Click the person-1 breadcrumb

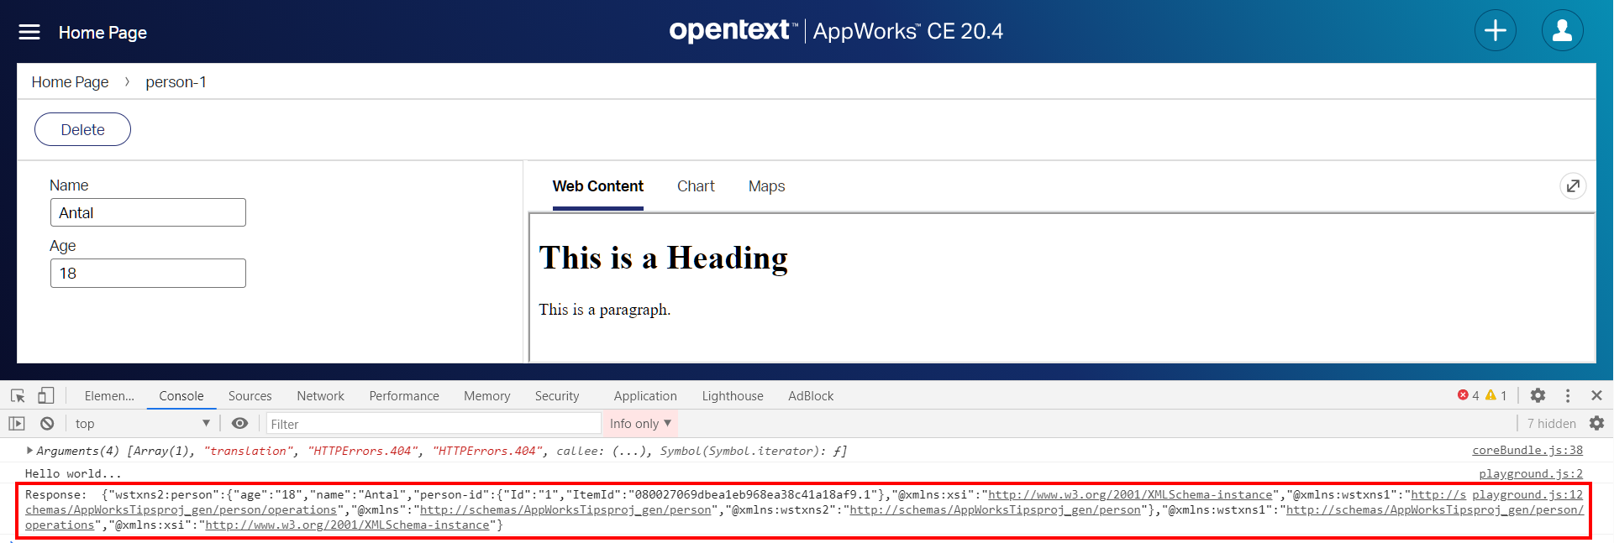(176, 82)
